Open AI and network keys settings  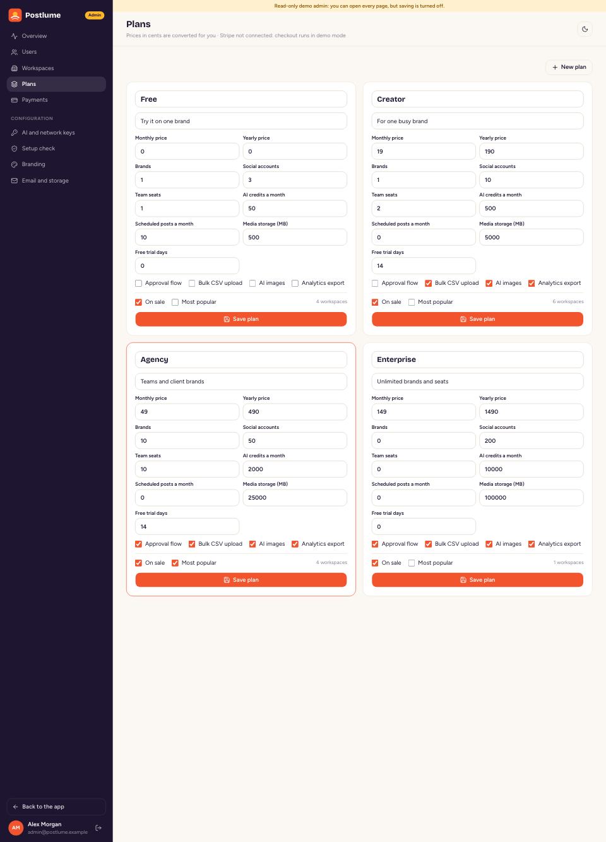coord(56,133)
